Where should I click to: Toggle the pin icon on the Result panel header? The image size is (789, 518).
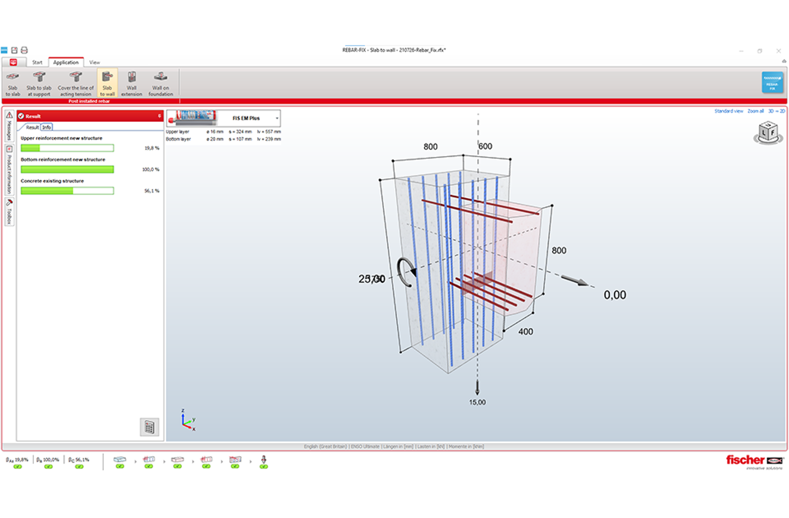click(159, 116)
